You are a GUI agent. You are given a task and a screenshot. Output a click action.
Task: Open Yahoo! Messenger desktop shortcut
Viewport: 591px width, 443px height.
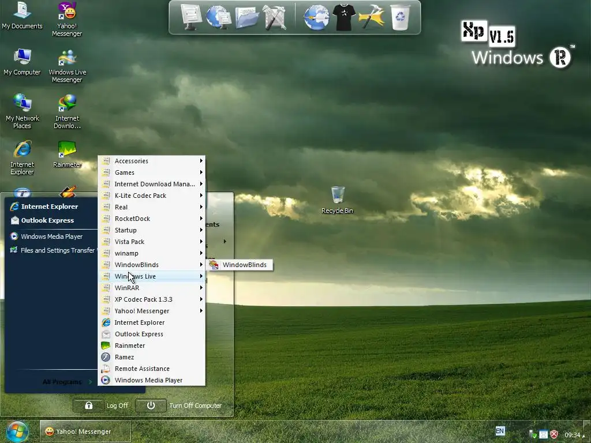(67, 19)
